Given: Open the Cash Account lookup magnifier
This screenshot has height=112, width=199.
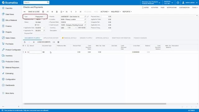Looking at the screenshot, I should [x=85, y=25].
